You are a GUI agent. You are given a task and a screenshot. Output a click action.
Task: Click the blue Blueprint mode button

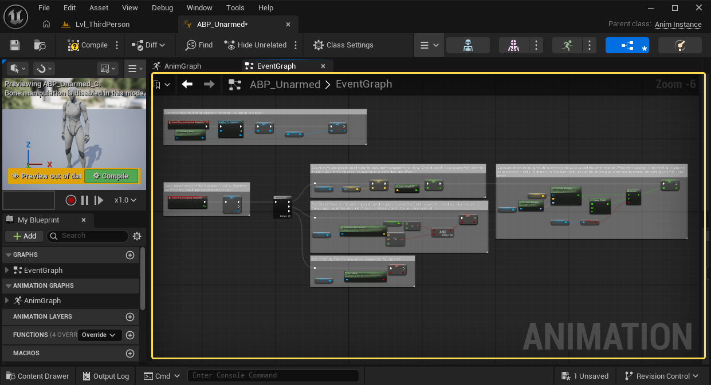tap(627, 45)
